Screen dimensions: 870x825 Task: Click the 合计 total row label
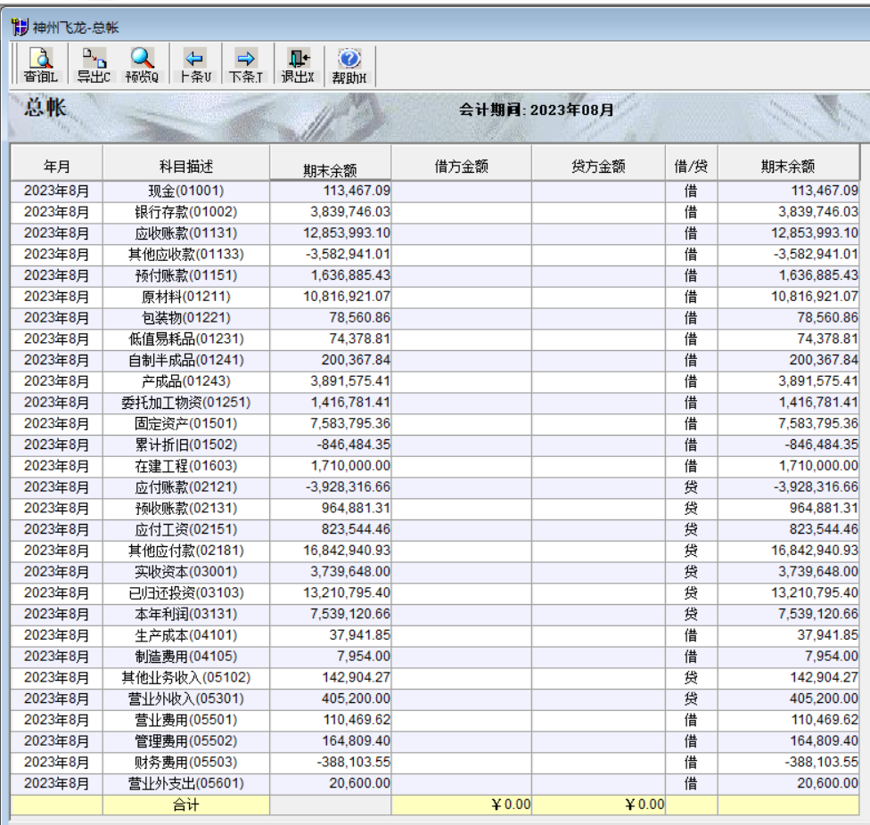(x=186, y=805)
